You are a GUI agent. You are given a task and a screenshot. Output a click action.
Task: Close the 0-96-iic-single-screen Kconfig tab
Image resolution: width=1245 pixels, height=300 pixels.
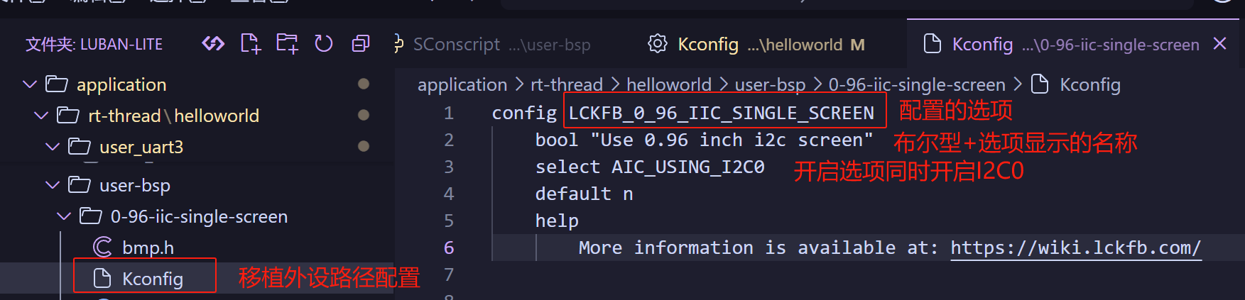point(1219,44)
